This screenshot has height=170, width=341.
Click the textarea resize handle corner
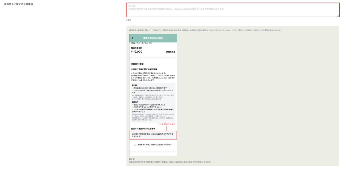[338, 16]
